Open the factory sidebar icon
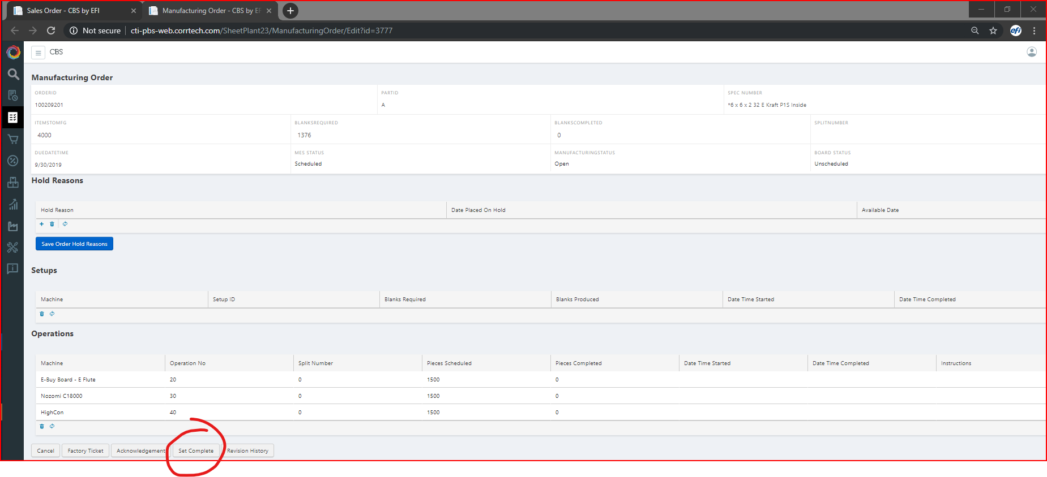Image resolution: width=1047 pixels, height=477 pixels. (13, 226)
